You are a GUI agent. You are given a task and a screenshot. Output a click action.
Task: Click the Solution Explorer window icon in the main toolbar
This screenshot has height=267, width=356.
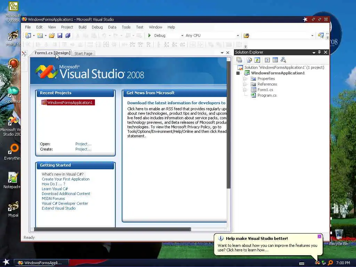(321, 35)
